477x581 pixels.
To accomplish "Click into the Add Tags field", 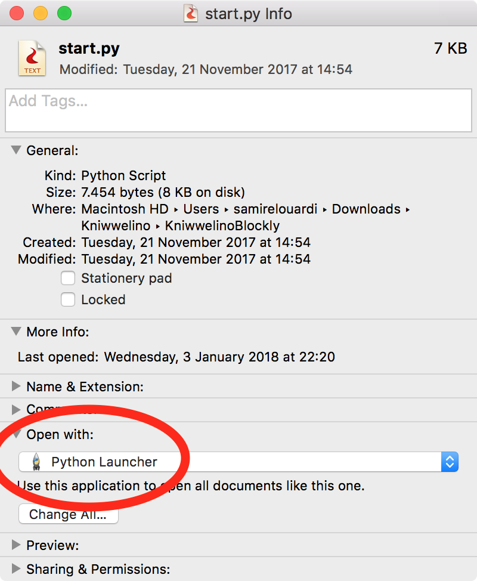I will [238, 110].
